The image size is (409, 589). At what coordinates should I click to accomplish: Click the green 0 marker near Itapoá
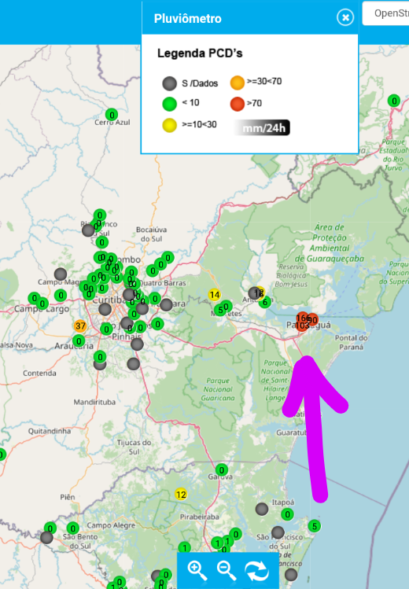[x=287, y=514]
